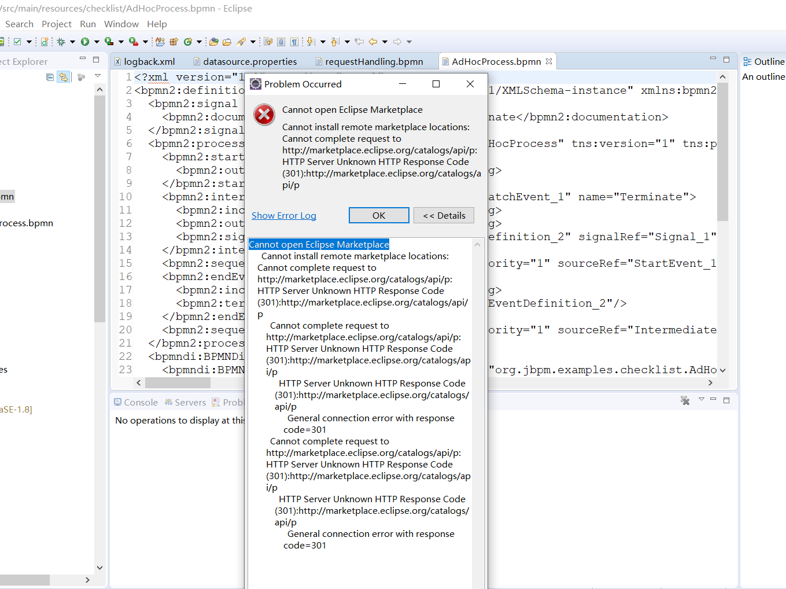The height and width of the screenshot is (589, 786).
Task: Close the AdHocProcess.bpmn editor tab
Action: tap(549, 61)
